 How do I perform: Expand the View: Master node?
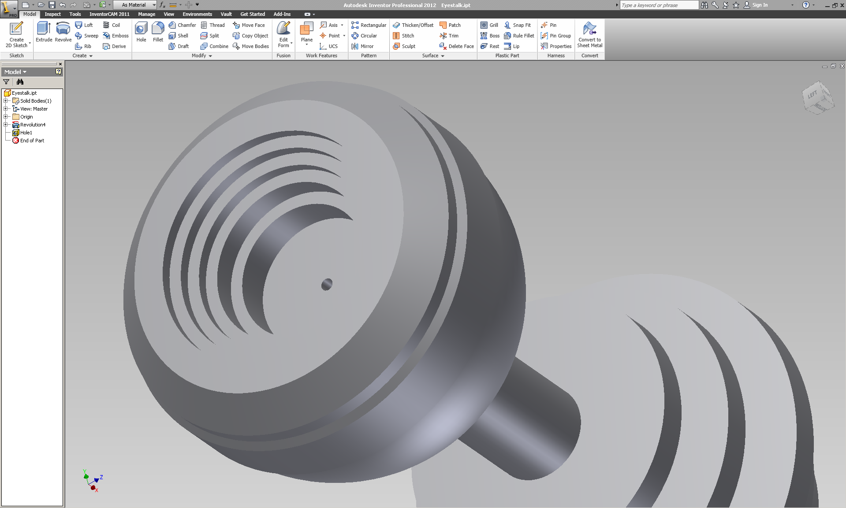(6, 109)
